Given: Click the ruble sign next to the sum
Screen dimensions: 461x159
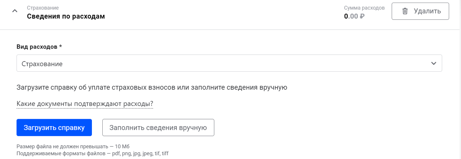Looking at the screenshot, I should point(362,16).
